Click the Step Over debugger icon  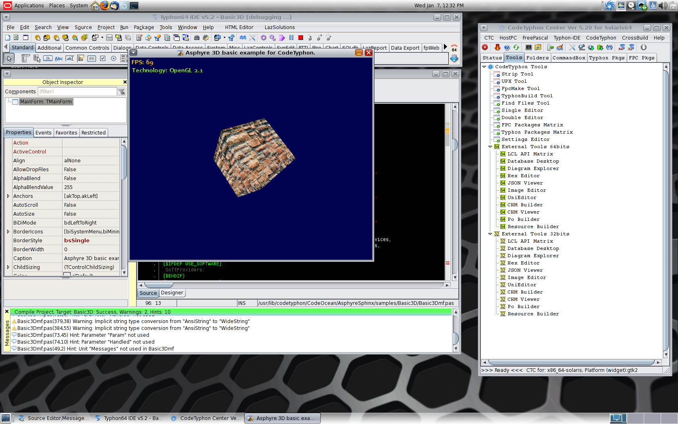click(x=319, y=38)
